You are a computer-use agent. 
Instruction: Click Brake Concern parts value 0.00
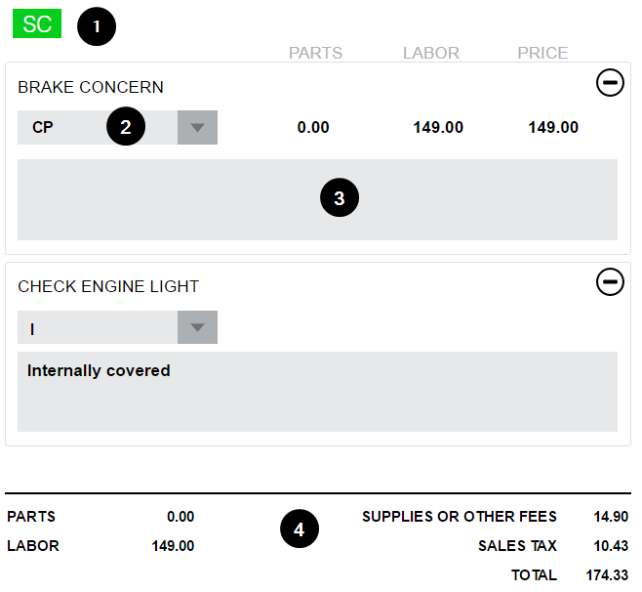tap(313, 128)
